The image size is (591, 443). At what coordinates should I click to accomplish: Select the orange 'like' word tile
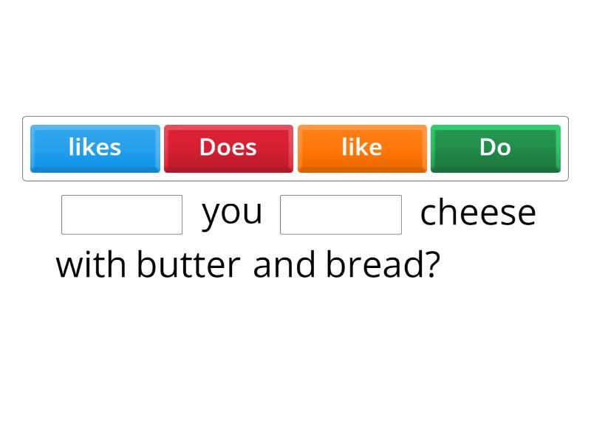point(361,148)
